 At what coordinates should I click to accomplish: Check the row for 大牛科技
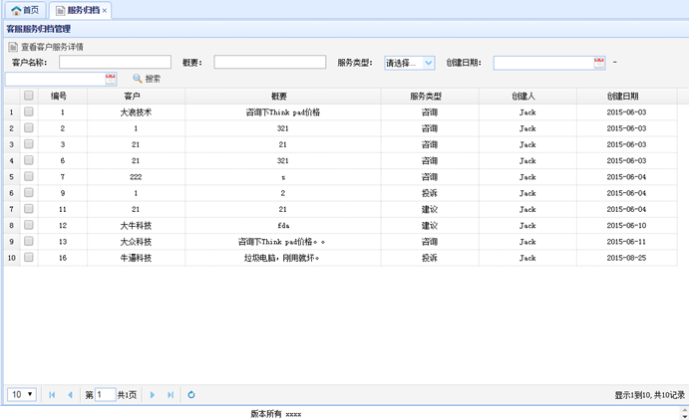(x=29, y=225)
